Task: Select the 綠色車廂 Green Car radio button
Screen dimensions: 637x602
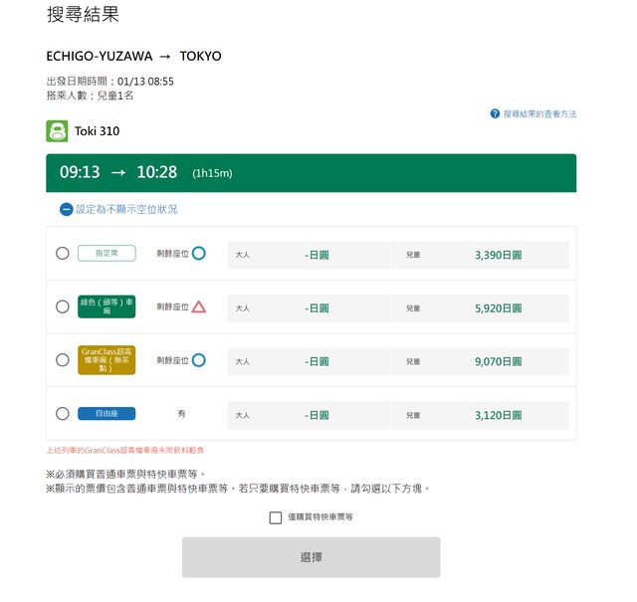Action: coord(63,307)
